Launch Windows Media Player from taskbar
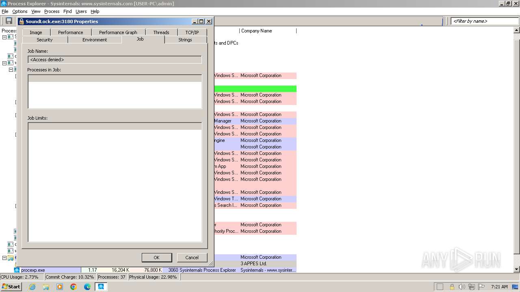520x292 pixels. click(x=60, y=287)
